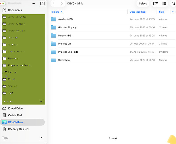Open the sidebar three-dots menu
The height and width of the screenshot is (144, 176).
[x=33, y=3]
